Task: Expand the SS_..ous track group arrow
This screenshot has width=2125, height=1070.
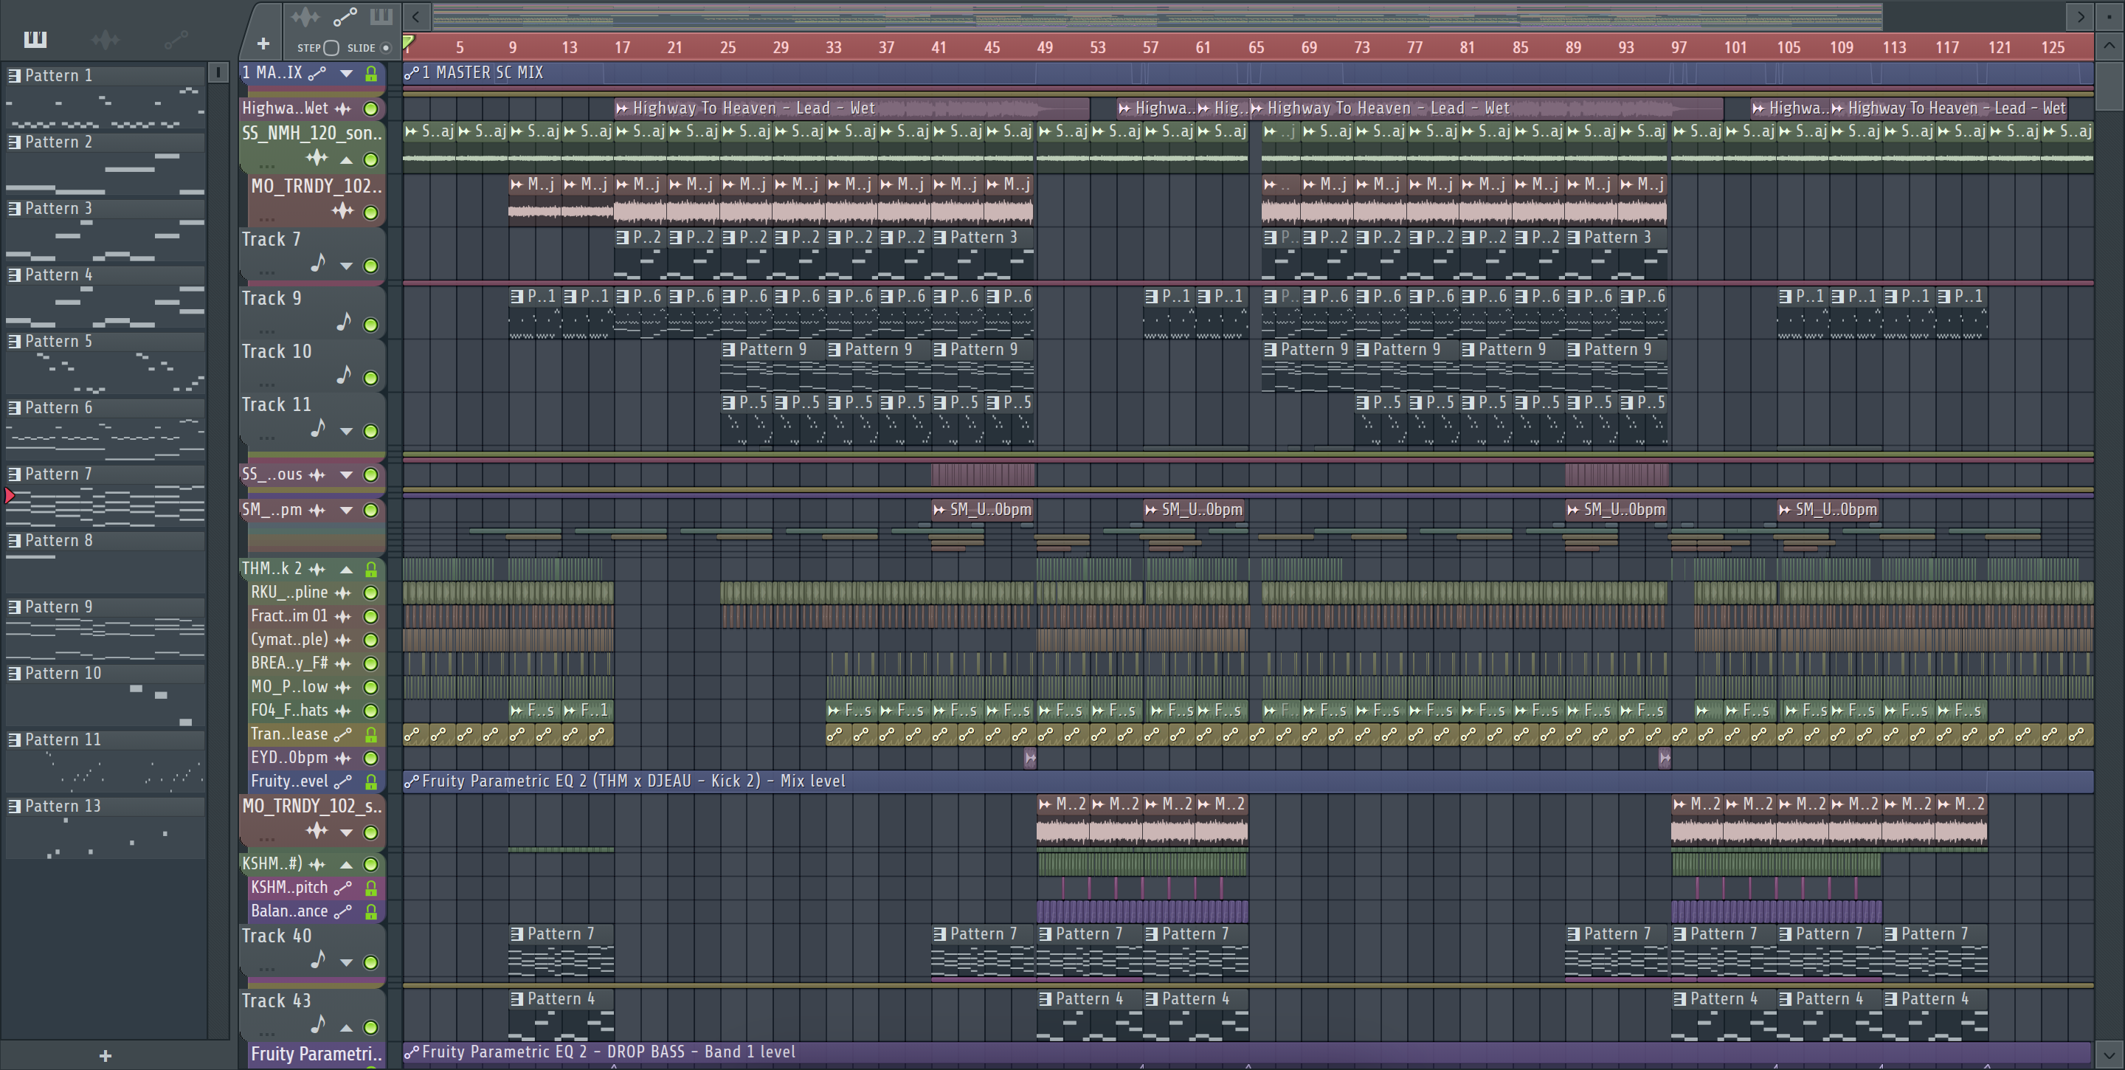Action: click(347, 474)
